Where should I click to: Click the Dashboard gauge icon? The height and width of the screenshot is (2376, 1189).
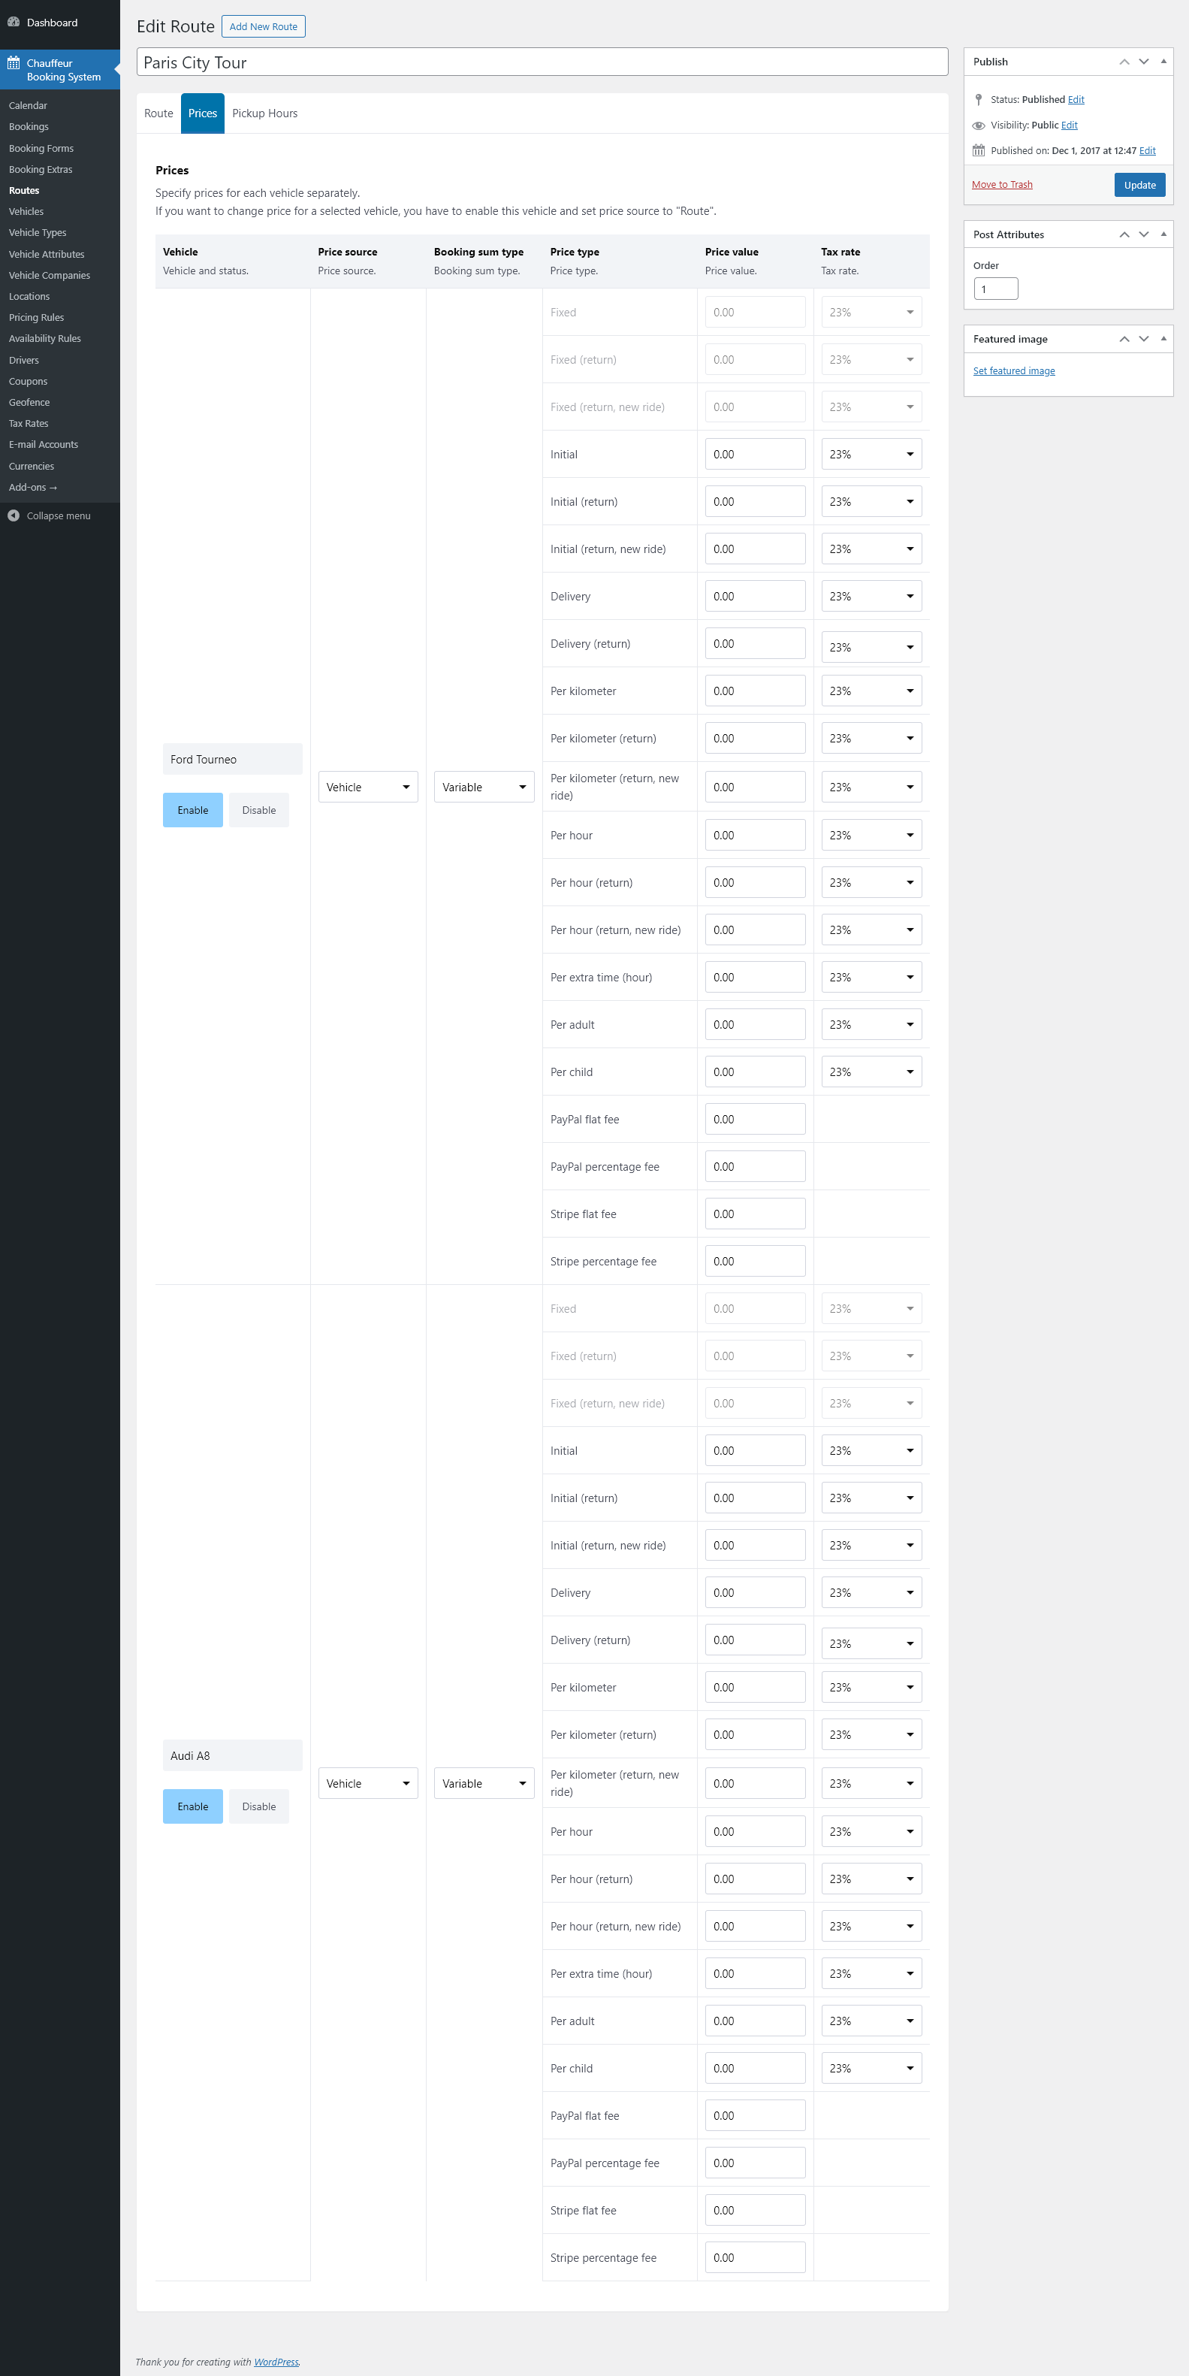coord(14,22)
